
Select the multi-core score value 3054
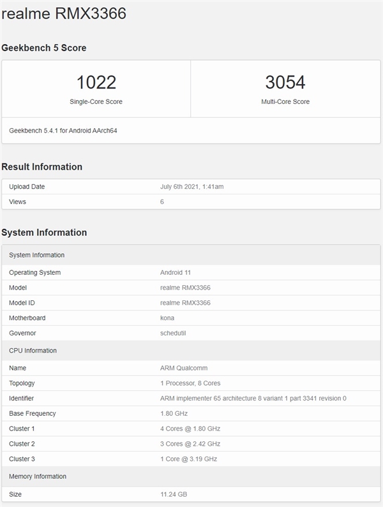click(x=285, y=82)
